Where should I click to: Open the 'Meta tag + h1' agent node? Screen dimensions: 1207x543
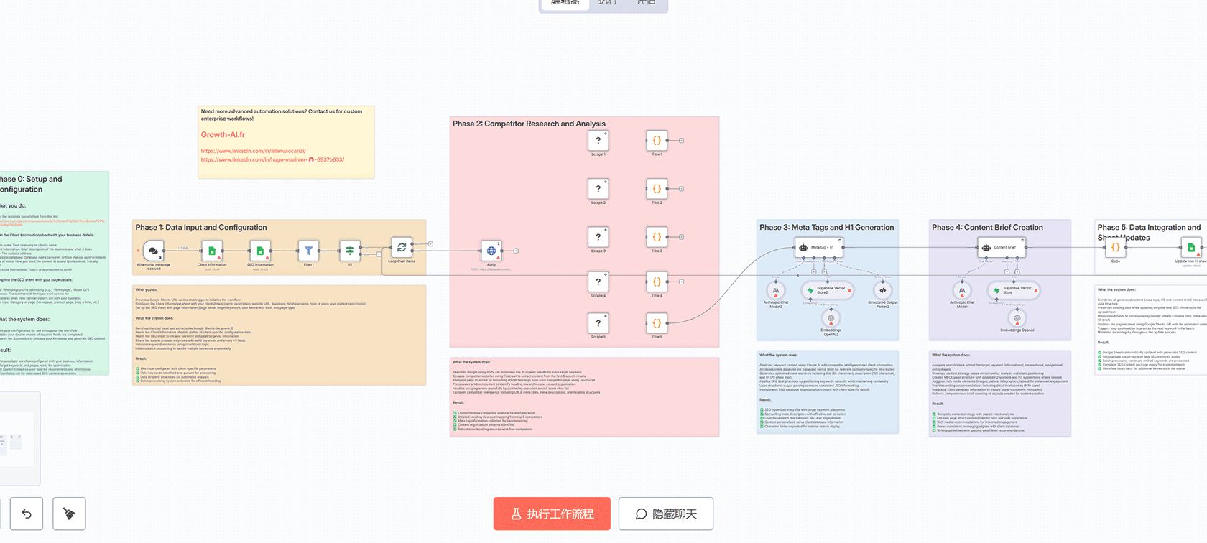[x=818, y=247]
